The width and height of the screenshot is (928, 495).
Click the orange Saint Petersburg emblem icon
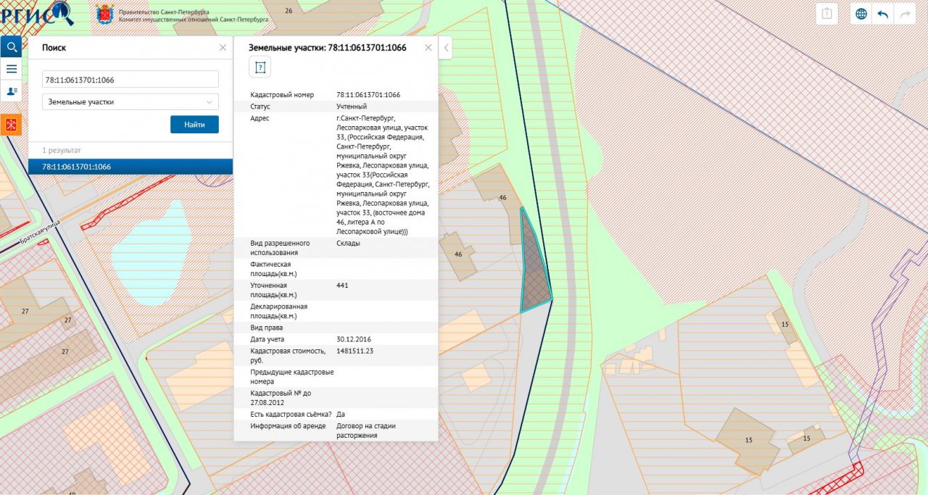click(11, 125)
